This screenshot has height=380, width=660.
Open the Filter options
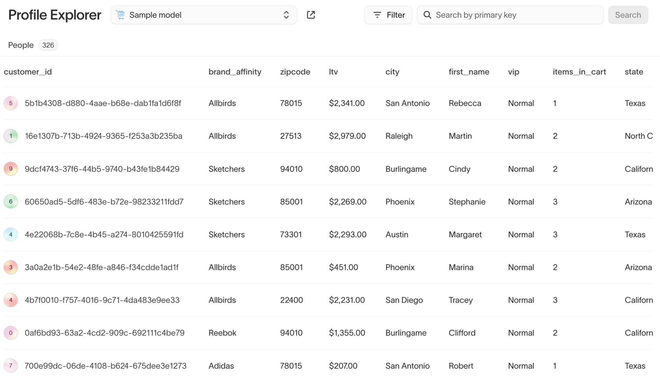pyautogui.click(x=388, y=15)
